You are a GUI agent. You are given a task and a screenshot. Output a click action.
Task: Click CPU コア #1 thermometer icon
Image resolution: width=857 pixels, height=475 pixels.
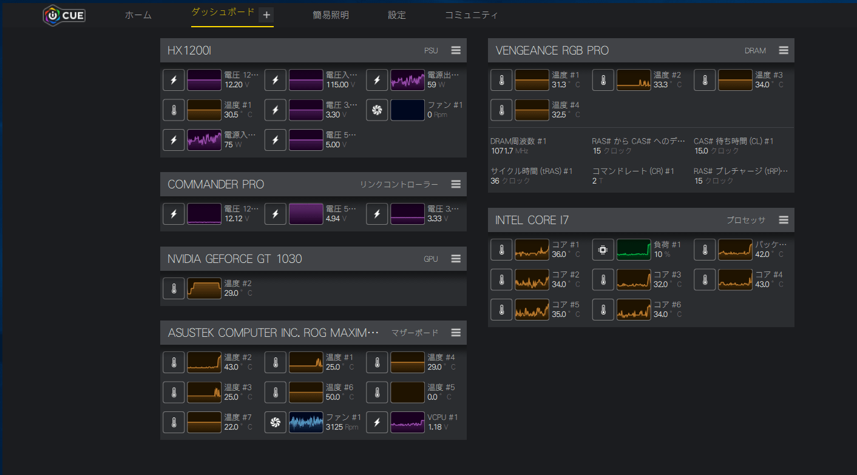[501, 250]
